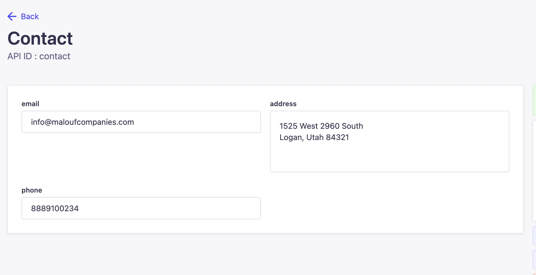Follow the Back link text
536x275 pixels.
pyautogui.click(x=30, y=16)
